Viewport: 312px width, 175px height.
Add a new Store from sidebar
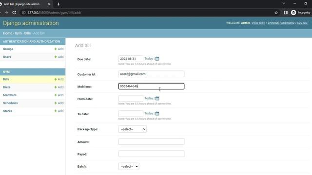point(59,111)
